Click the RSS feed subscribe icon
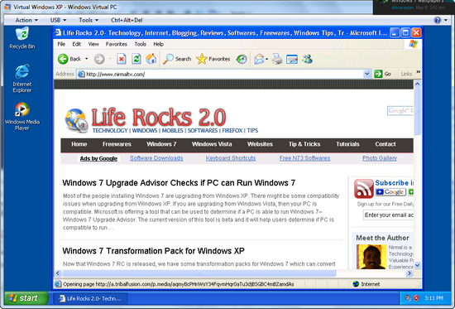Screen dimensions: 455x309 point(364,189)
